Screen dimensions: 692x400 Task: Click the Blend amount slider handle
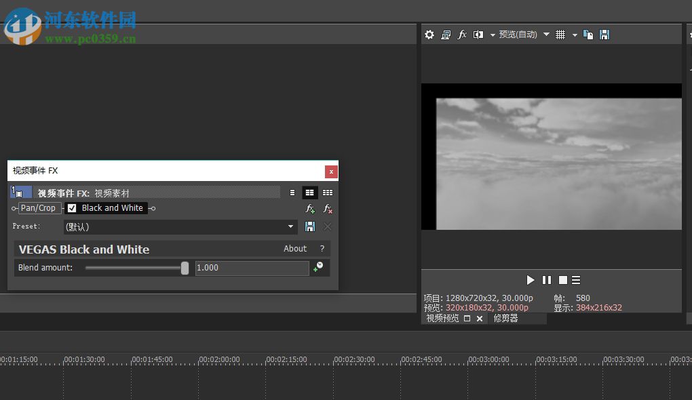(185, 268)
